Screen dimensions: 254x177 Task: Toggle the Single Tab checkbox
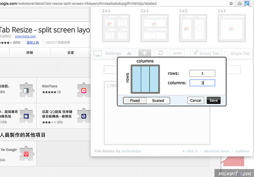(227, 53)
